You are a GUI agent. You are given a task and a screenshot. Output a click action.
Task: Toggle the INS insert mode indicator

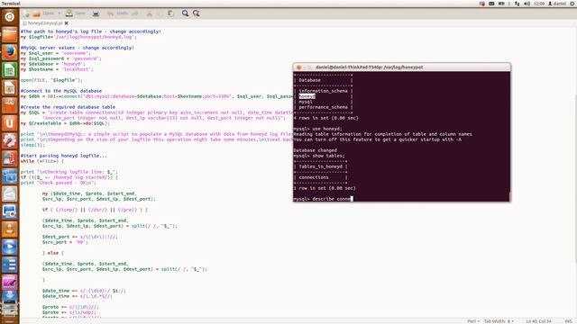click(568, 321)
